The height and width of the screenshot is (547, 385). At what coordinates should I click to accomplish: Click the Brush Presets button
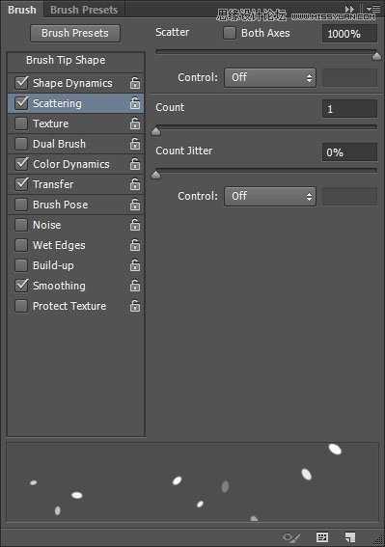click(75, 33)
